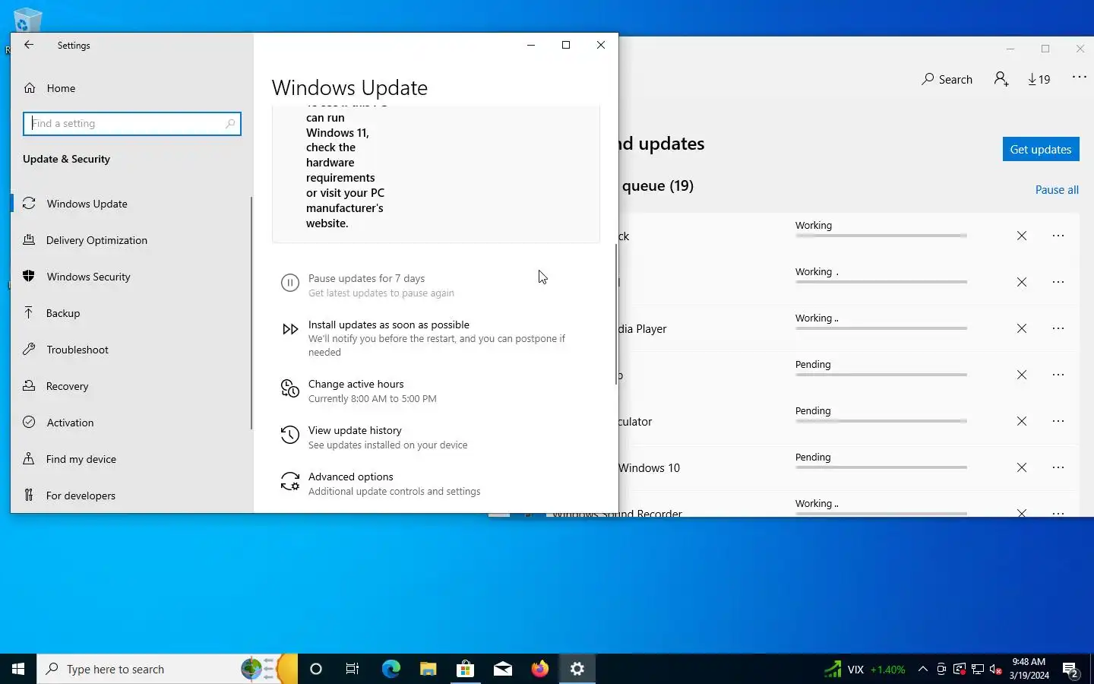Image resolution: width=1094 pixels, height=684 pixels.
Task: Open Windows Security page
Action: [x=131, y=277]
